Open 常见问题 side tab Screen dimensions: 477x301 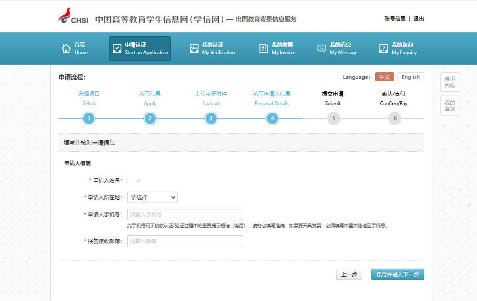pos(449,82)
